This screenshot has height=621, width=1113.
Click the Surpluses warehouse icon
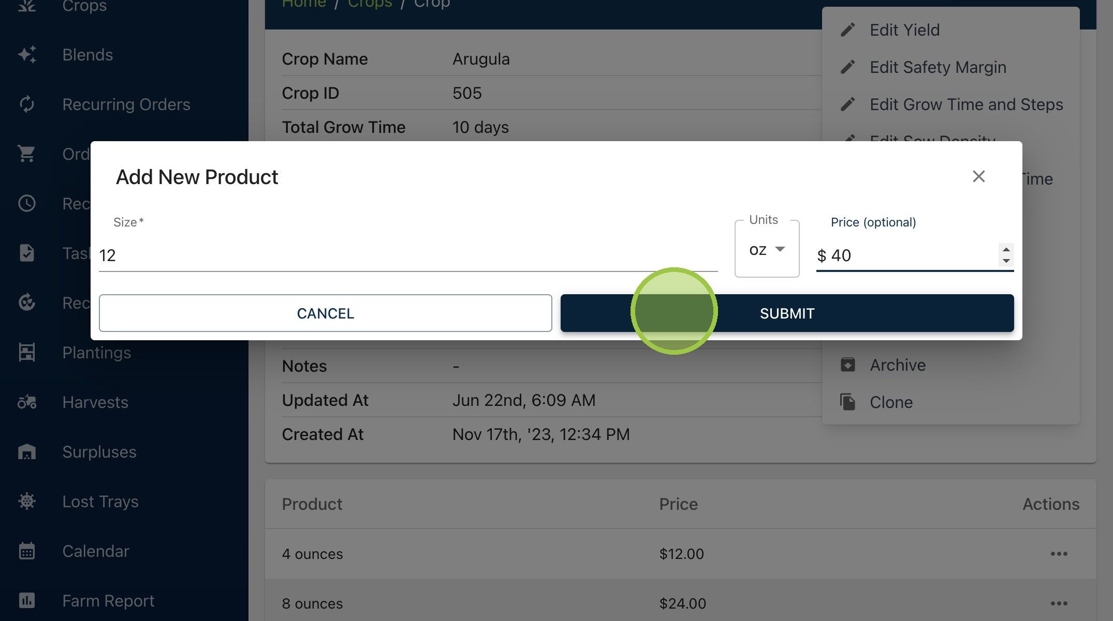[27, 452]
